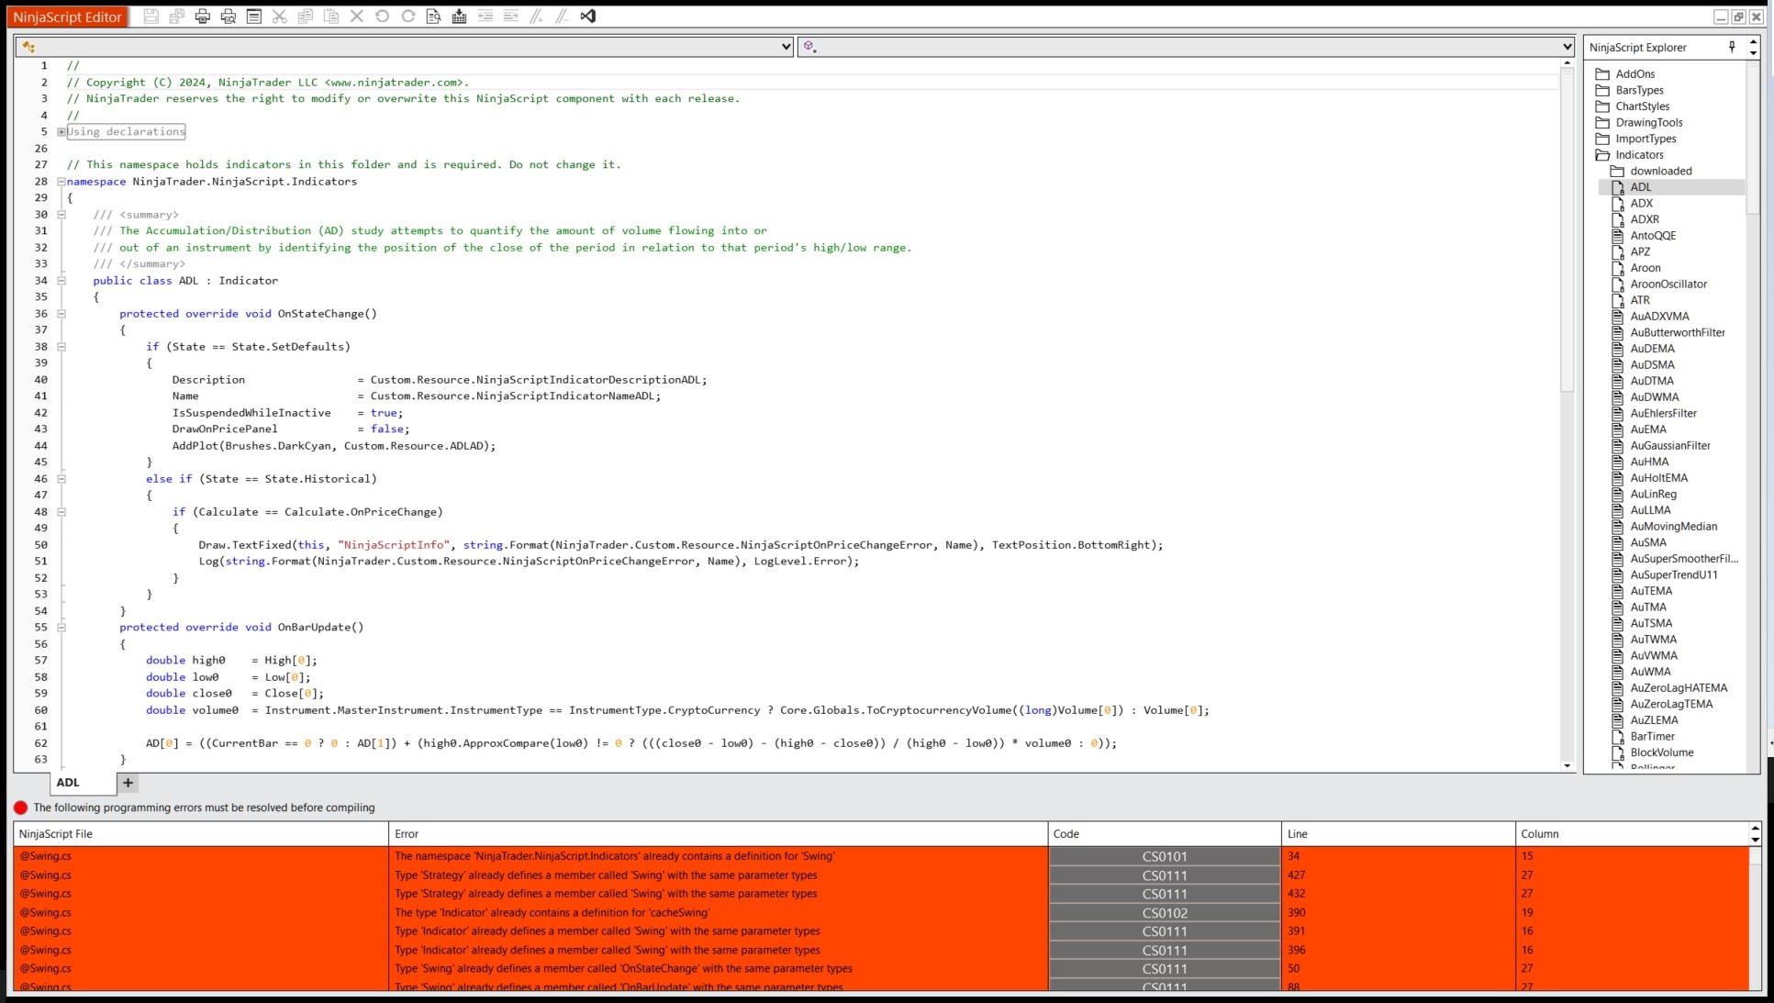Click the Page Setup toolbar icon
The image size is (1774, 1003).
254,17
